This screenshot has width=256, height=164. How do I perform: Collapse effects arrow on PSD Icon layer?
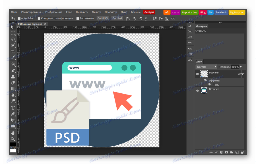click(243, 74)
